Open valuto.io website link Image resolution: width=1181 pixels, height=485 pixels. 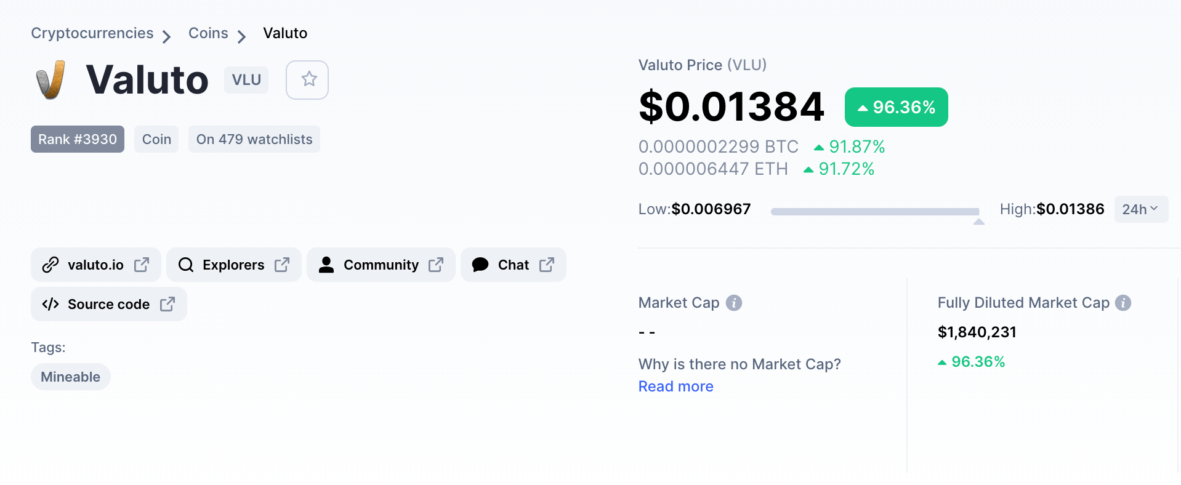(x=96, y=265)
